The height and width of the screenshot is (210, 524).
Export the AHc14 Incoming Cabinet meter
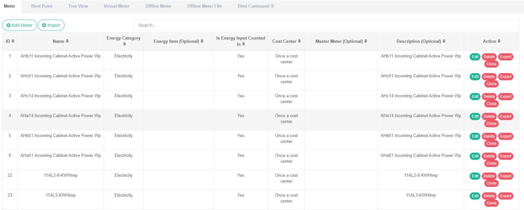pyautogui.click(x=505, y=97)
